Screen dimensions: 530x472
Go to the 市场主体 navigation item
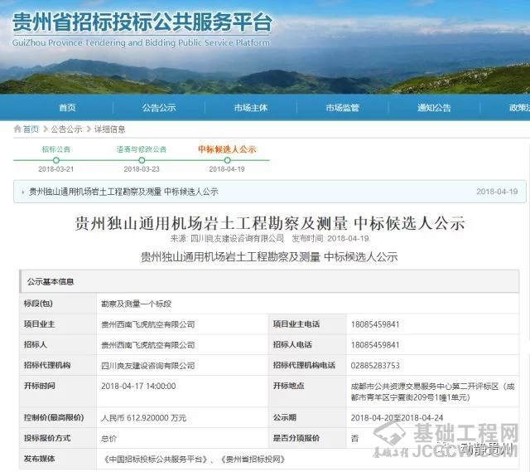click(x=250, y=108)
